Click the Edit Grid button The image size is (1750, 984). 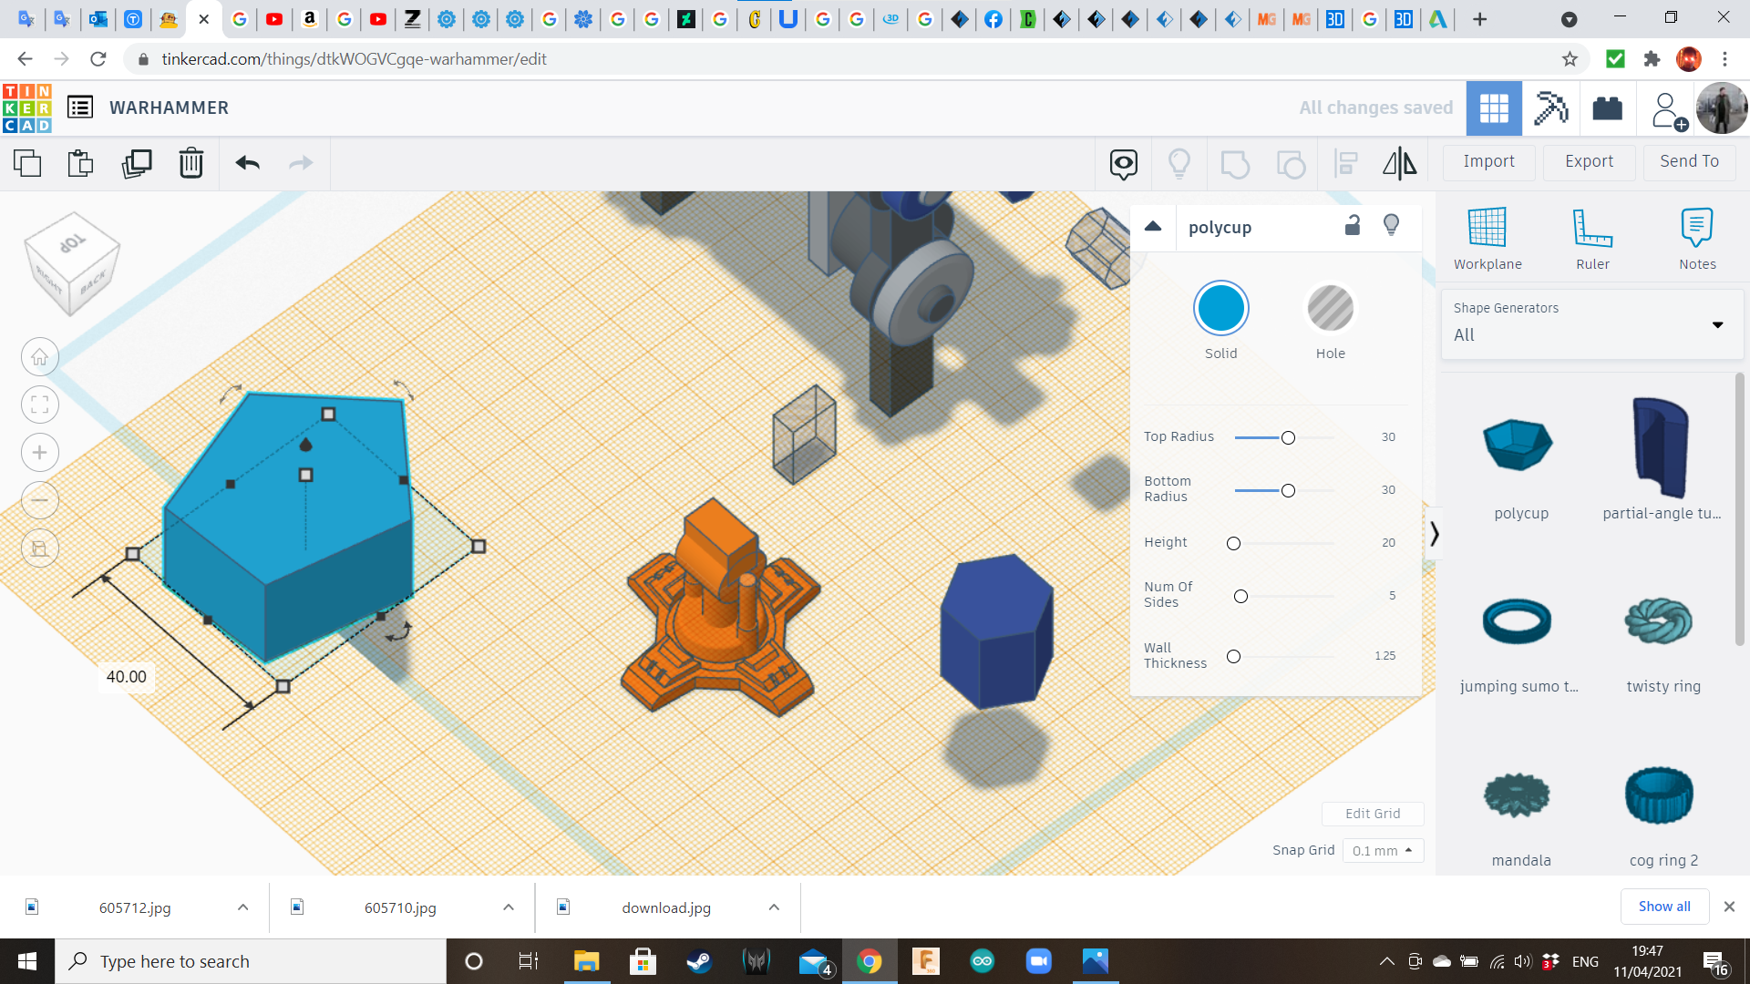coord(1372,814)
